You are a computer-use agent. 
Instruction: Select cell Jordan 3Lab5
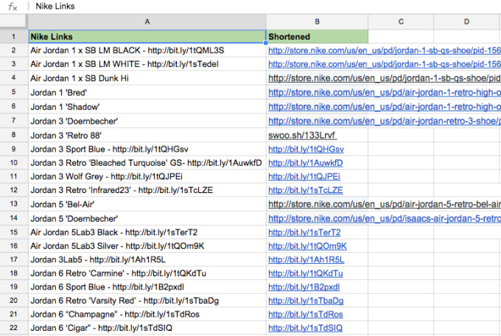147,259
